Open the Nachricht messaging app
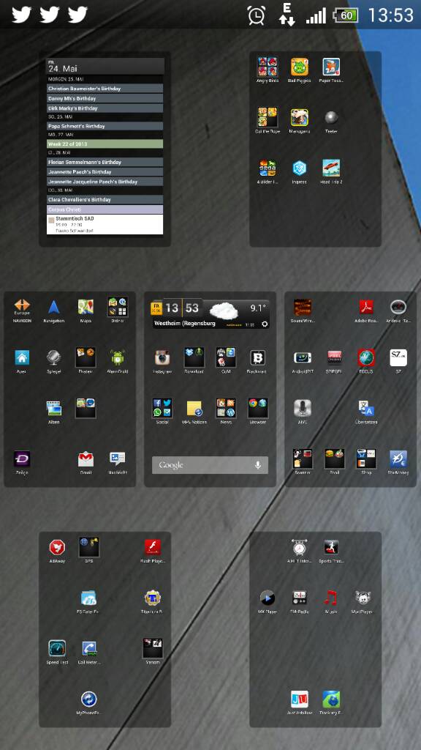The image size is (421, 750). (x=117, y=458)
